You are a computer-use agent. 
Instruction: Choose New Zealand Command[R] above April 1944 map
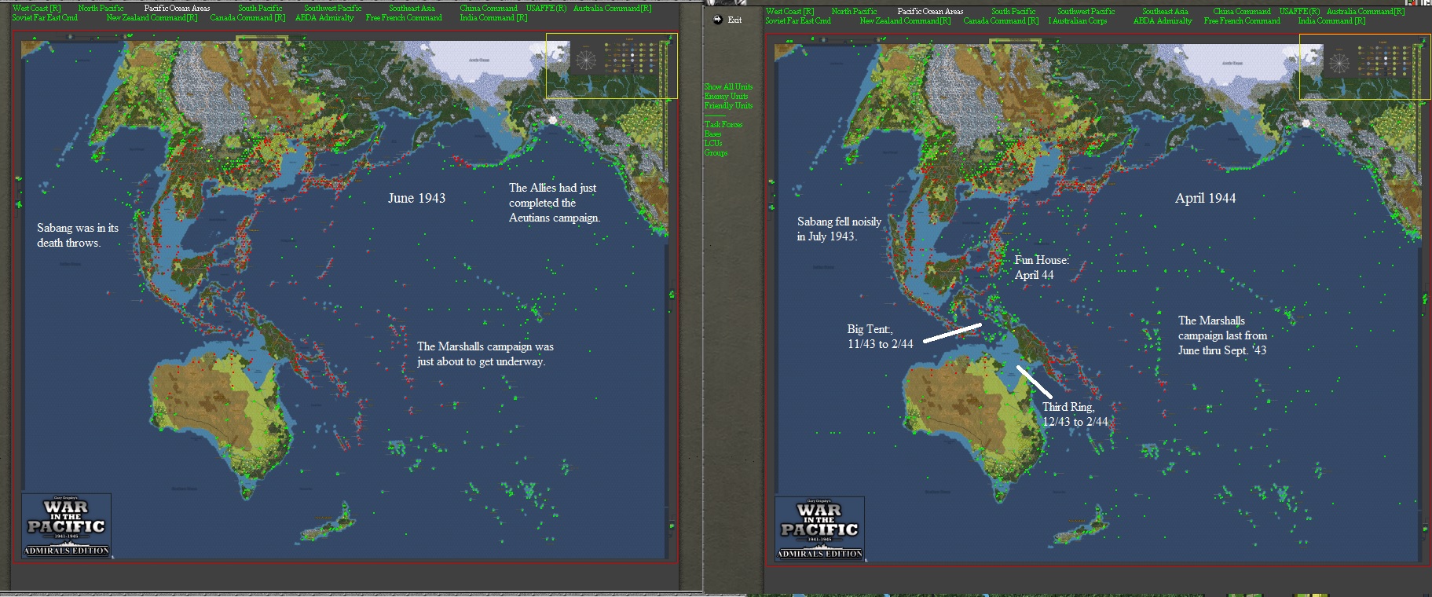pyautogui.click(x=905, y=21)
